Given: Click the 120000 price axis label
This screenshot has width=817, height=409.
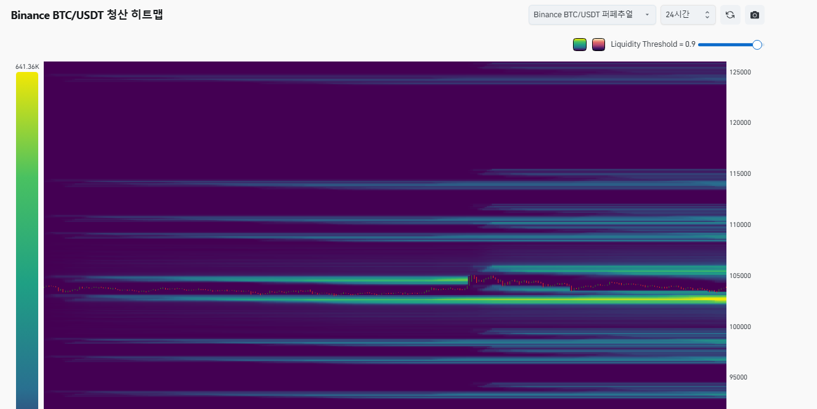Looking at the screenshot, I should pyautogui.click(x=740, y=122).
